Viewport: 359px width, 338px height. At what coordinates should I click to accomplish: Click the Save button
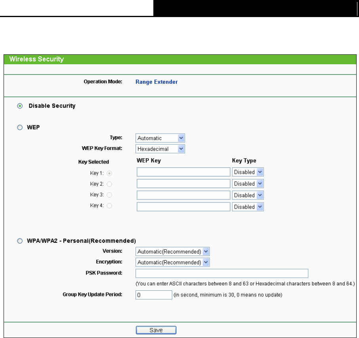click(156, 330)
